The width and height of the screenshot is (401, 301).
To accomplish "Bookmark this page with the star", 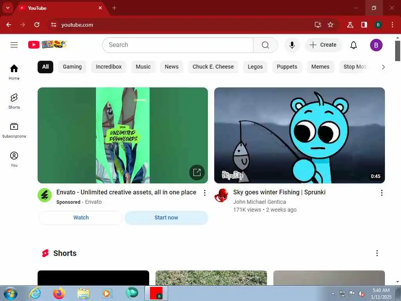I will (331, 25).
